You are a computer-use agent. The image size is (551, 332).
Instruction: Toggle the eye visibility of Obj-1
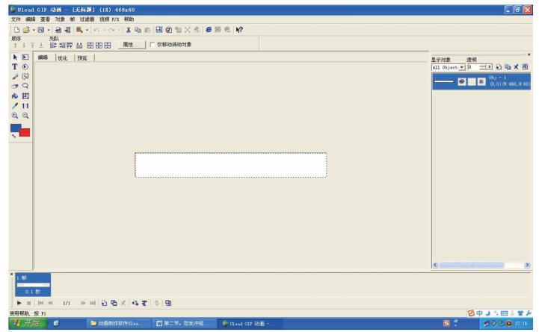[x=462, y=81]
